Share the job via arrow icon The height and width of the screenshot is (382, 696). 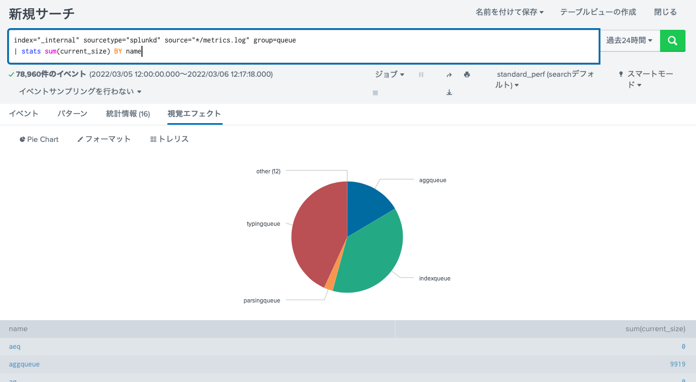(449, 75)
